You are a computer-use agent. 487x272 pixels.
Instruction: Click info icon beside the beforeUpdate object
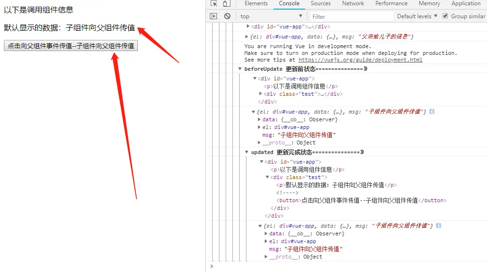coord(432,111)
